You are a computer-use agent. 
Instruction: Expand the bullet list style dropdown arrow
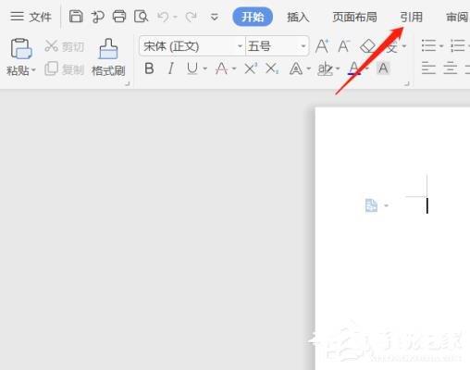441,46
